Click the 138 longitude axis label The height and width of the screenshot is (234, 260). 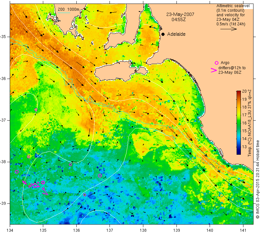click(143, 230)
